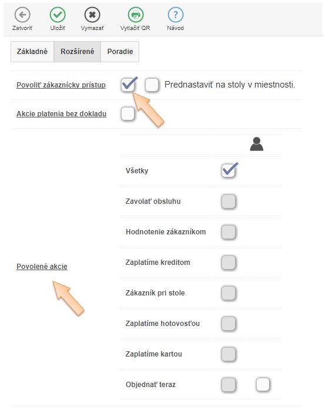Tick the Hodnotenie zákazníkom checkbox
Image resolution: width=326 pixels, height=417 pixels.
coord(228,232)
